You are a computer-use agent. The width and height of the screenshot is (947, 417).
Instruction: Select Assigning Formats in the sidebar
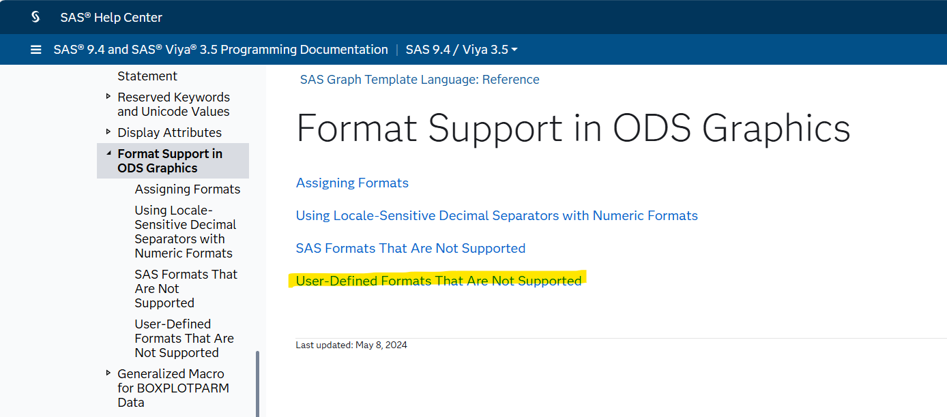[188, 189]
